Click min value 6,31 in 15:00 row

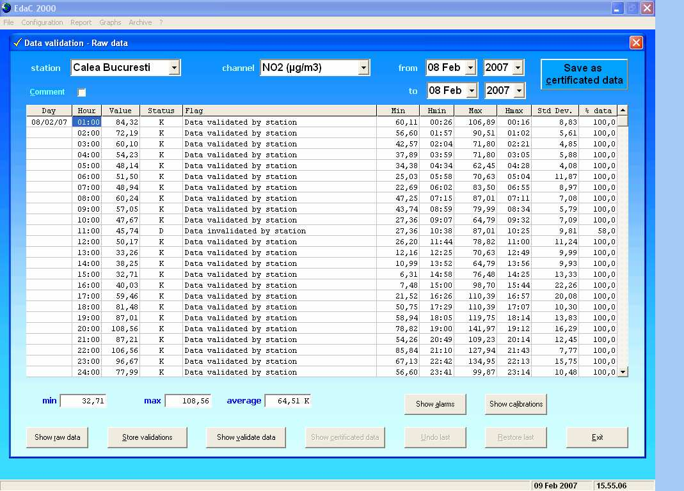398,274
